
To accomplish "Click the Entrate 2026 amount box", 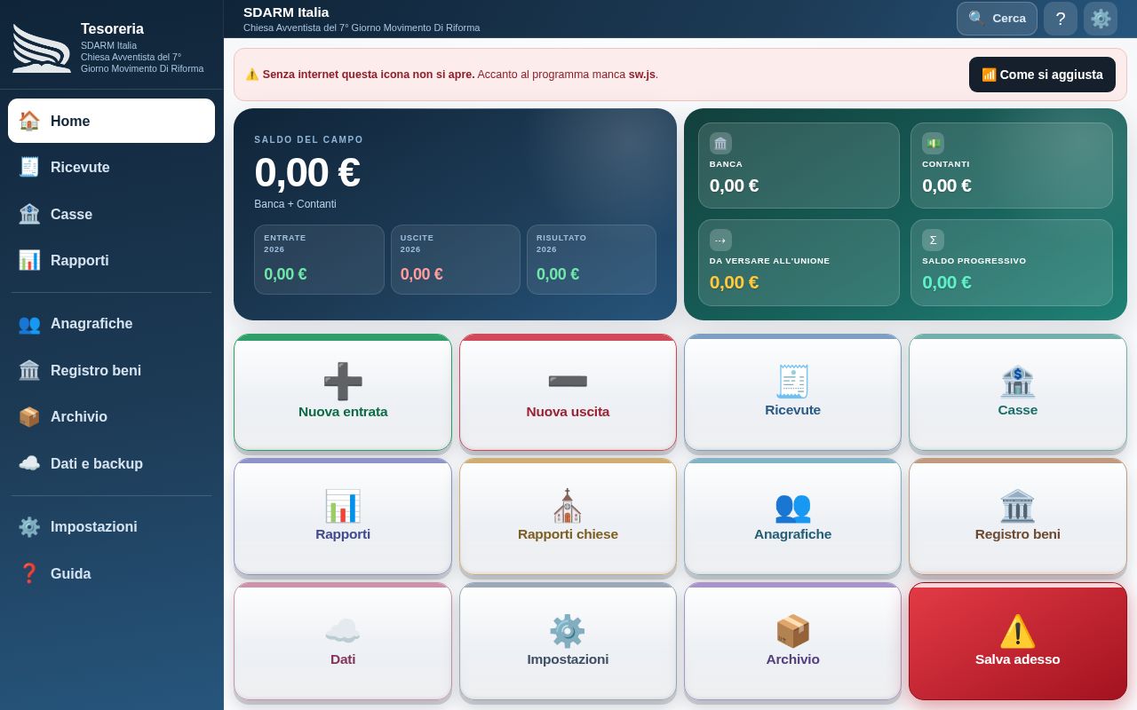I will click(319, 259).
